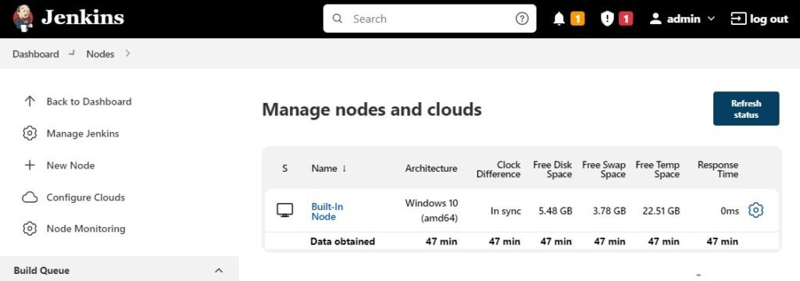The image size is (800, 281).
Task: Click the New Node plus icon
Action: 30,165
